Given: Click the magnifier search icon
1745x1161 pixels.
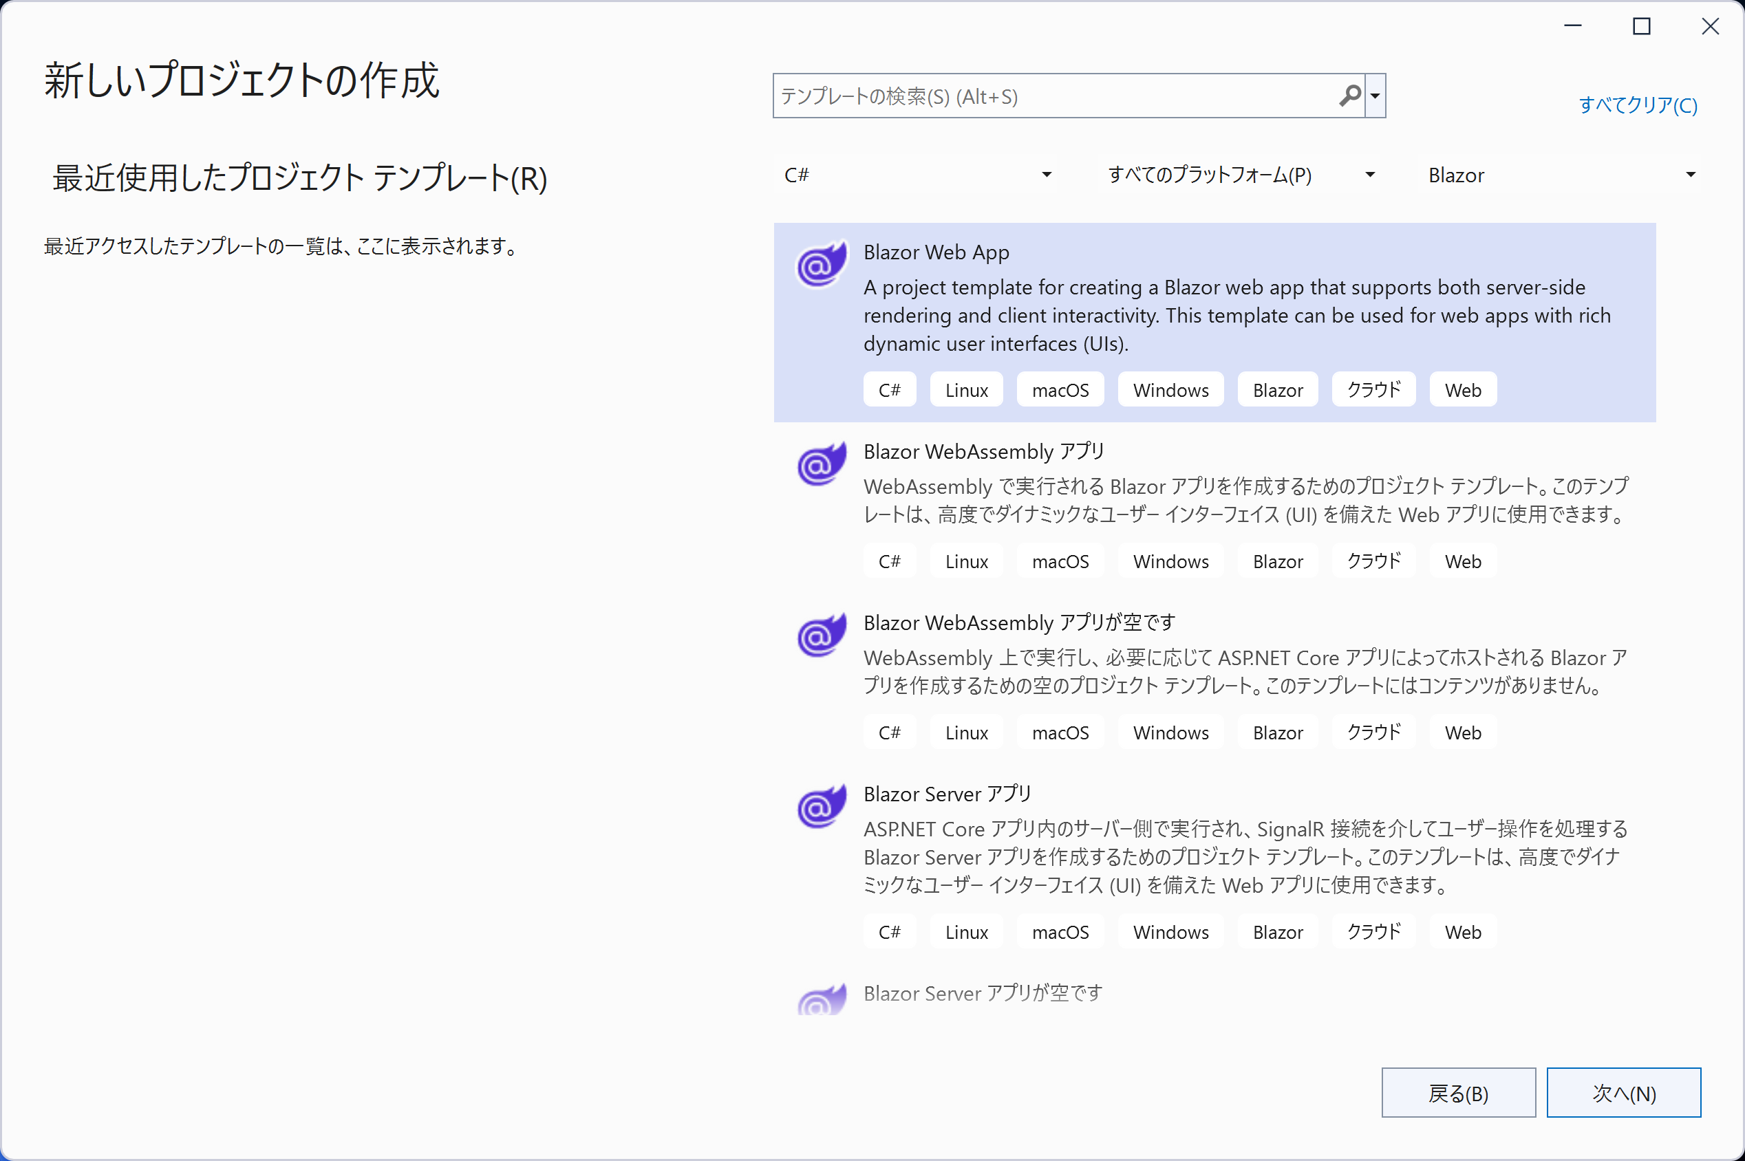Looking at the screenshot, I should pos(1349,96).
